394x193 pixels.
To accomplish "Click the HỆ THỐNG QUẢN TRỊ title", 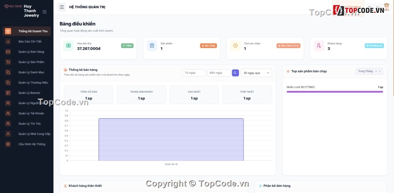I will click(x=87, y=7).
